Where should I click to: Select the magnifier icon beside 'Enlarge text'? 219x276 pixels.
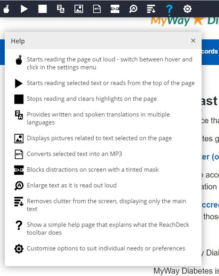19,186
